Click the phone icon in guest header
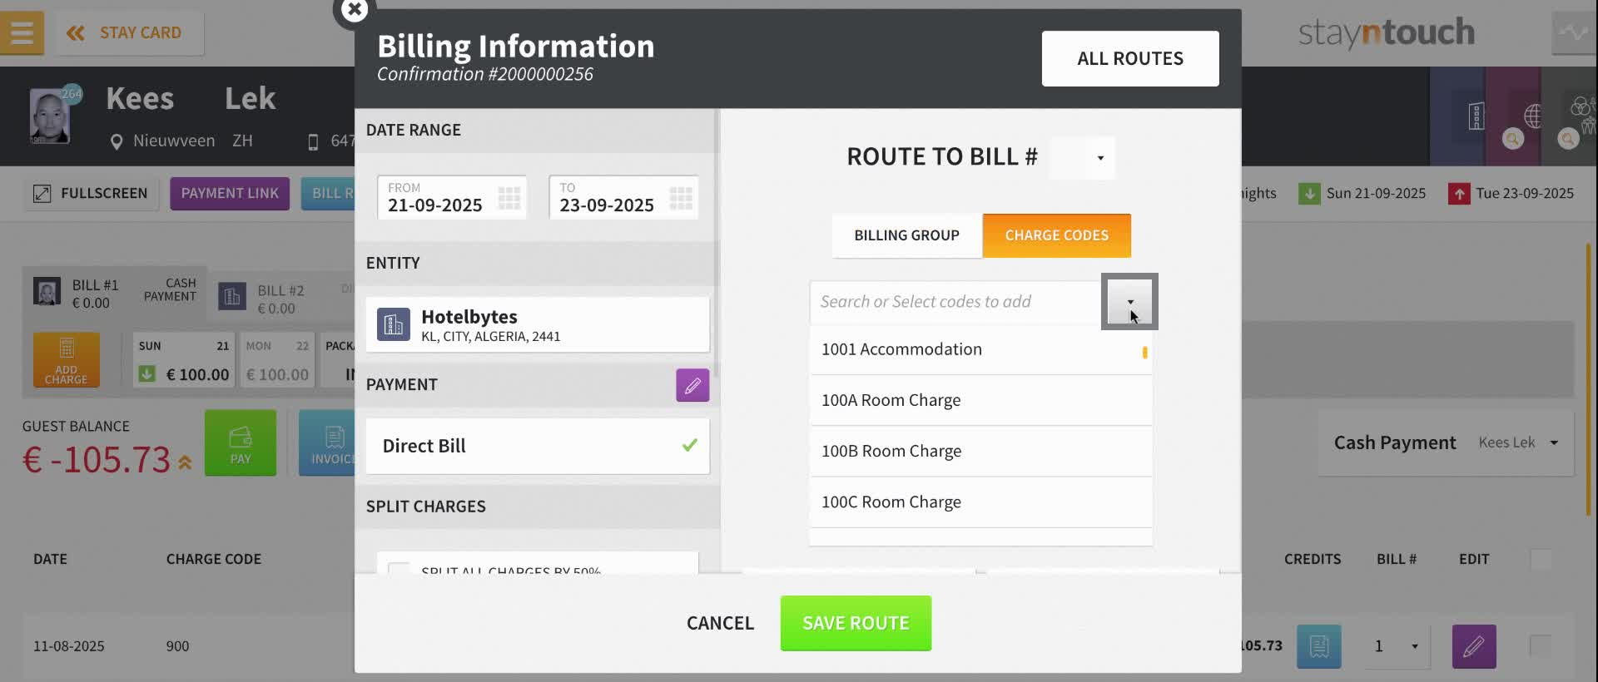The image size is (1598, 682). tap(313, 142)
